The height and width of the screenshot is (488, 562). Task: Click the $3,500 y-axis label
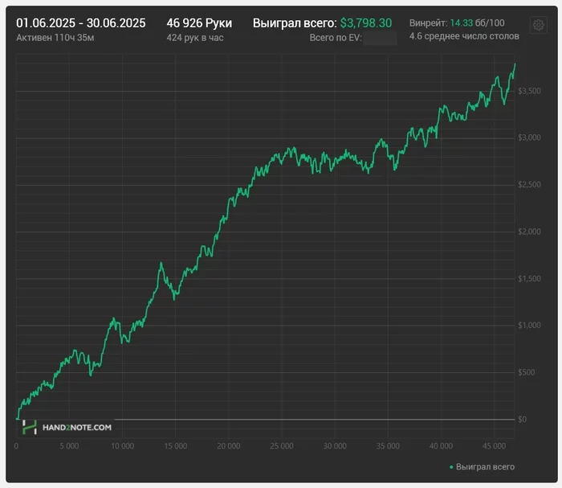pos(529,91)
